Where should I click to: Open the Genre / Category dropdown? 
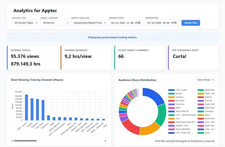point(55,23)
